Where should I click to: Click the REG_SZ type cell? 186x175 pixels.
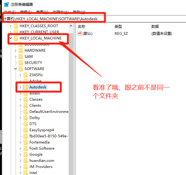pyautogui.click(x=121, y=34)
